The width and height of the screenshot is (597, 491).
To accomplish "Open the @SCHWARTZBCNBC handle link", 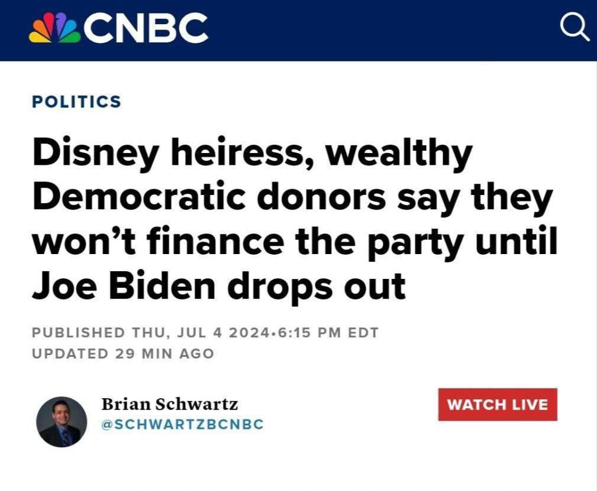I will tap(183, 425).
